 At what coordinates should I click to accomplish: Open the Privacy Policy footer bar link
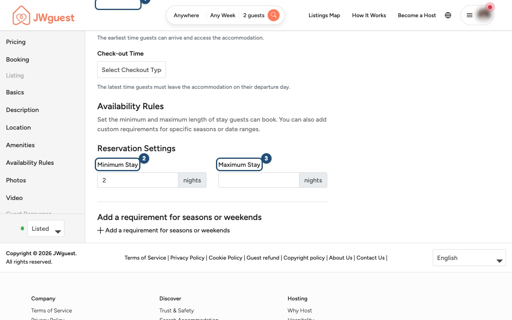pyautogui.click(x=188, y=258)
